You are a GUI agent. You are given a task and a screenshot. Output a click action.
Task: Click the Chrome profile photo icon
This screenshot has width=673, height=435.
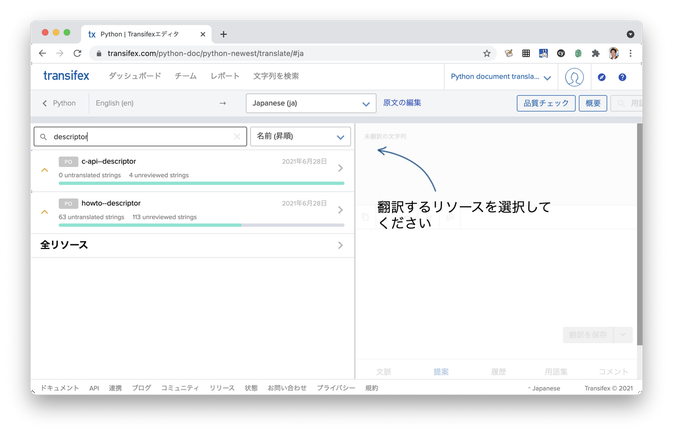point(614,53)
